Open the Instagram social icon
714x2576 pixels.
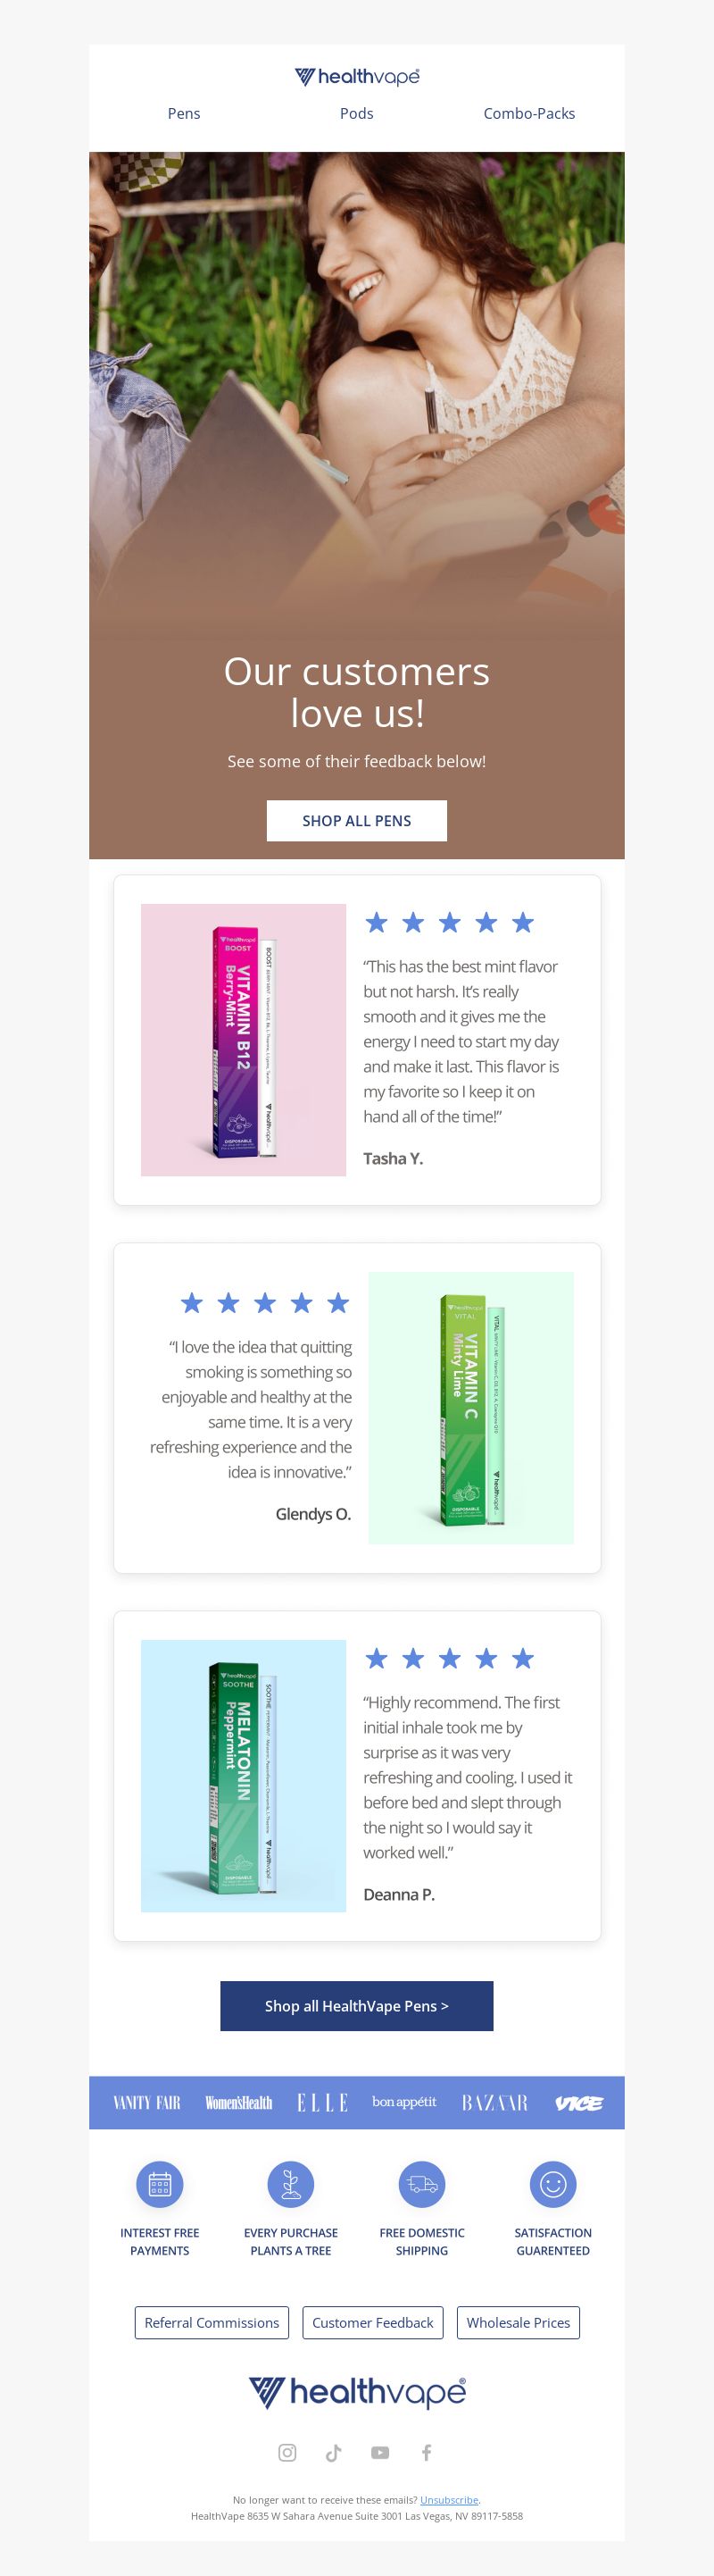click(x=287, y=2452)
